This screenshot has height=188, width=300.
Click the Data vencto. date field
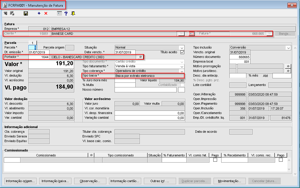[x=125, y=52]
